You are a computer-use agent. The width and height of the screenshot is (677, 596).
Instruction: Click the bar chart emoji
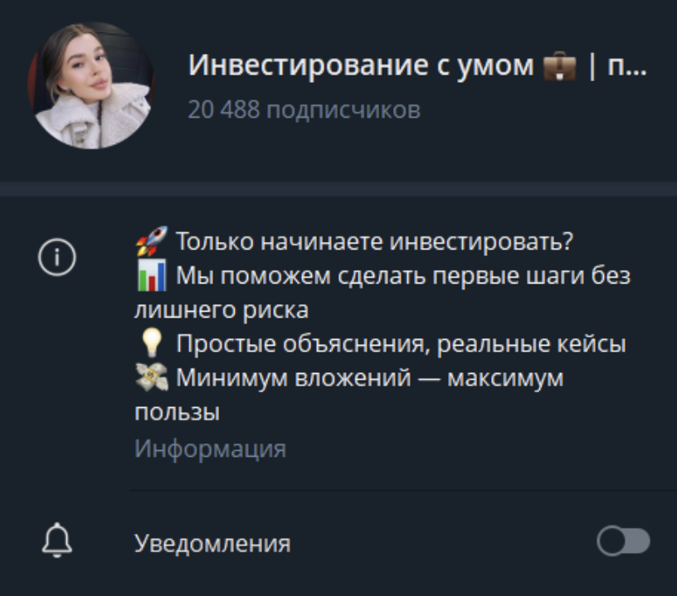(x=152, y=275)
